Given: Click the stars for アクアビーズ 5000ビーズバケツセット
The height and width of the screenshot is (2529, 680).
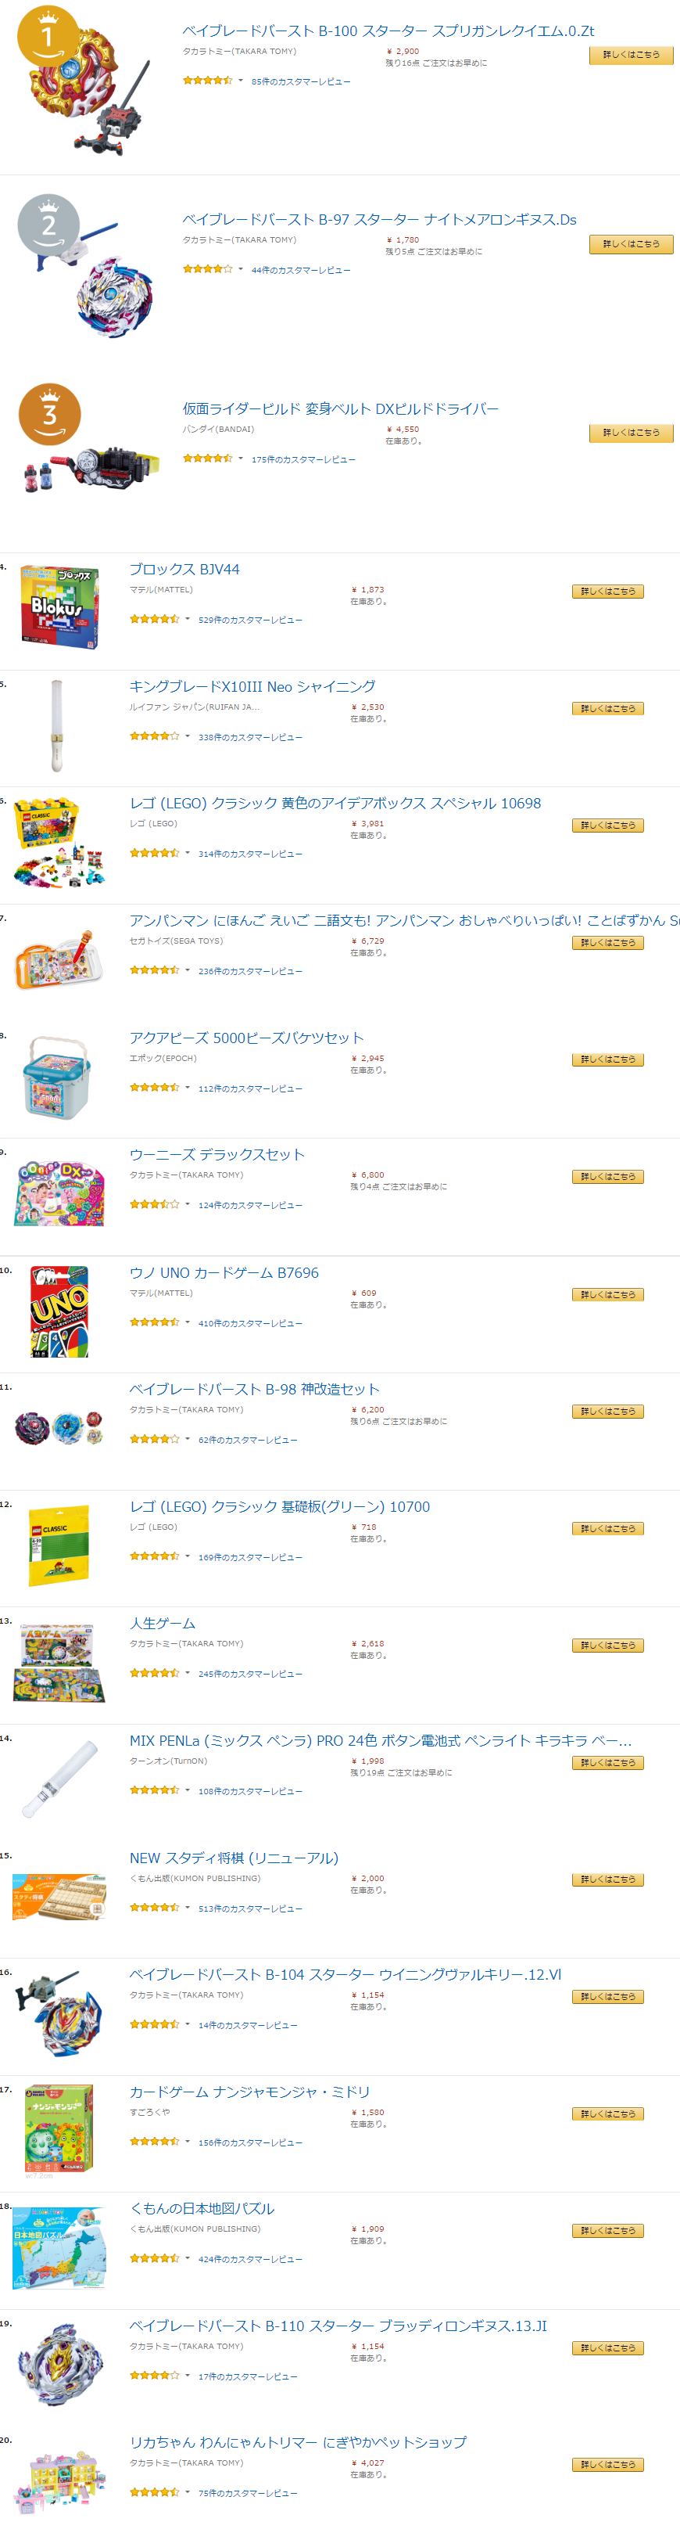Looking at the screenshot, I should (x=154, y=1088).
